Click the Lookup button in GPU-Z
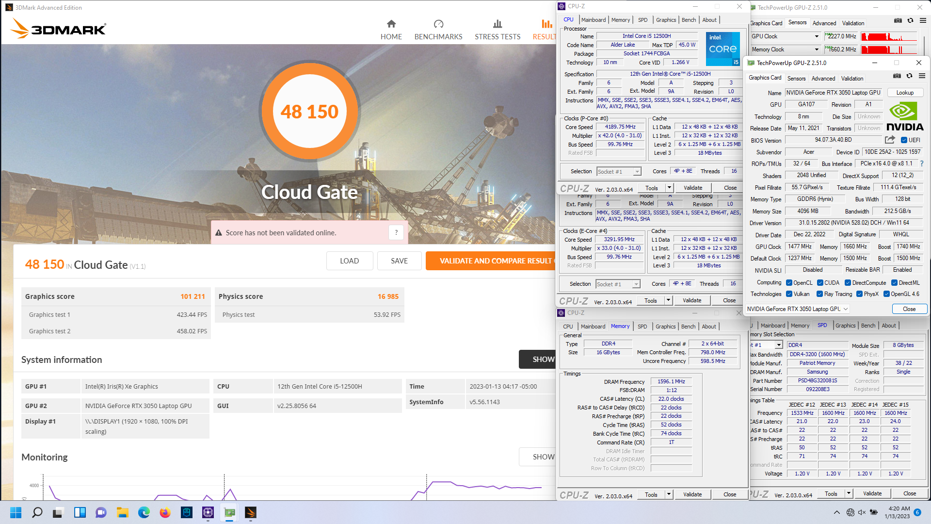 [905, 93]
